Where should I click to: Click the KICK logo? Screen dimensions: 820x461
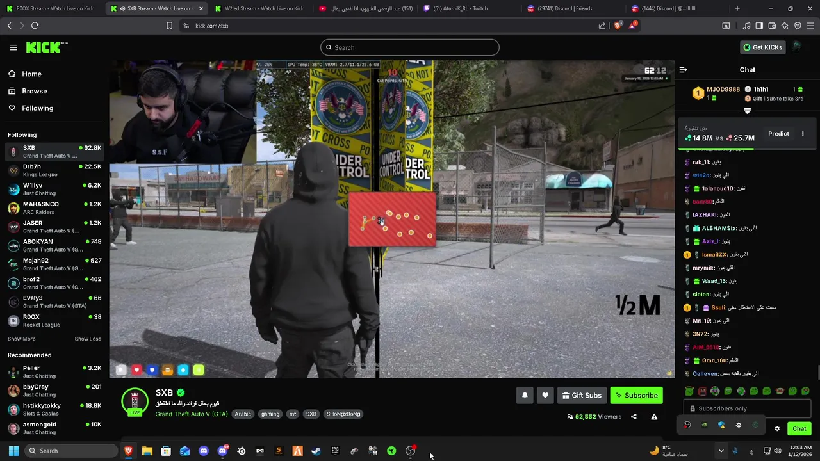pos(46,47)
